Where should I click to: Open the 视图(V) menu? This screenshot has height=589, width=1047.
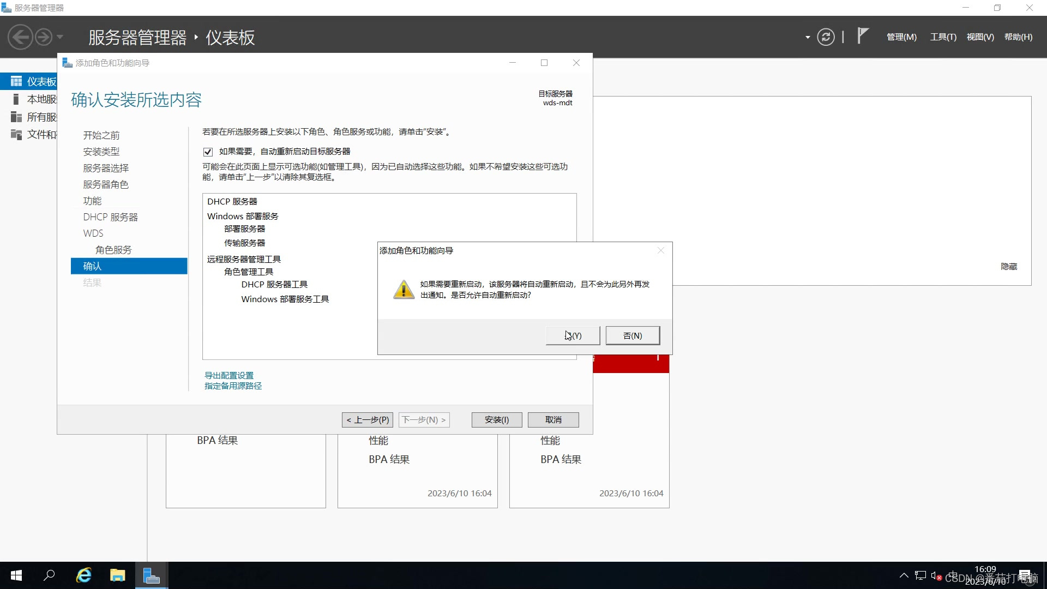[980, 37]
